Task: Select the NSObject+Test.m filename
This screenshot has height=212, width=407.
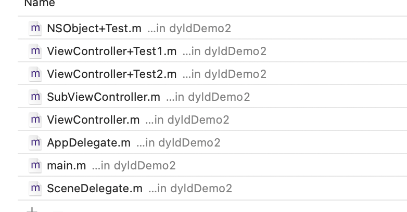Action: (x=94, y=28)
